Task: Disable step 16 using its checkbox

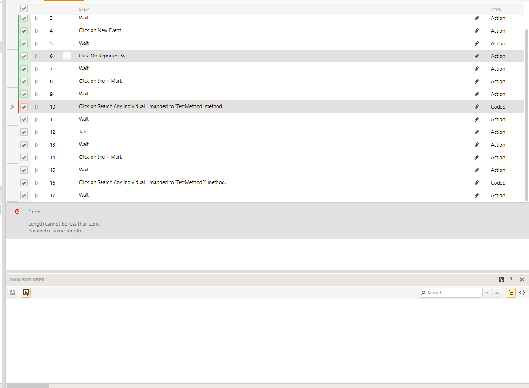Action: 24,183
